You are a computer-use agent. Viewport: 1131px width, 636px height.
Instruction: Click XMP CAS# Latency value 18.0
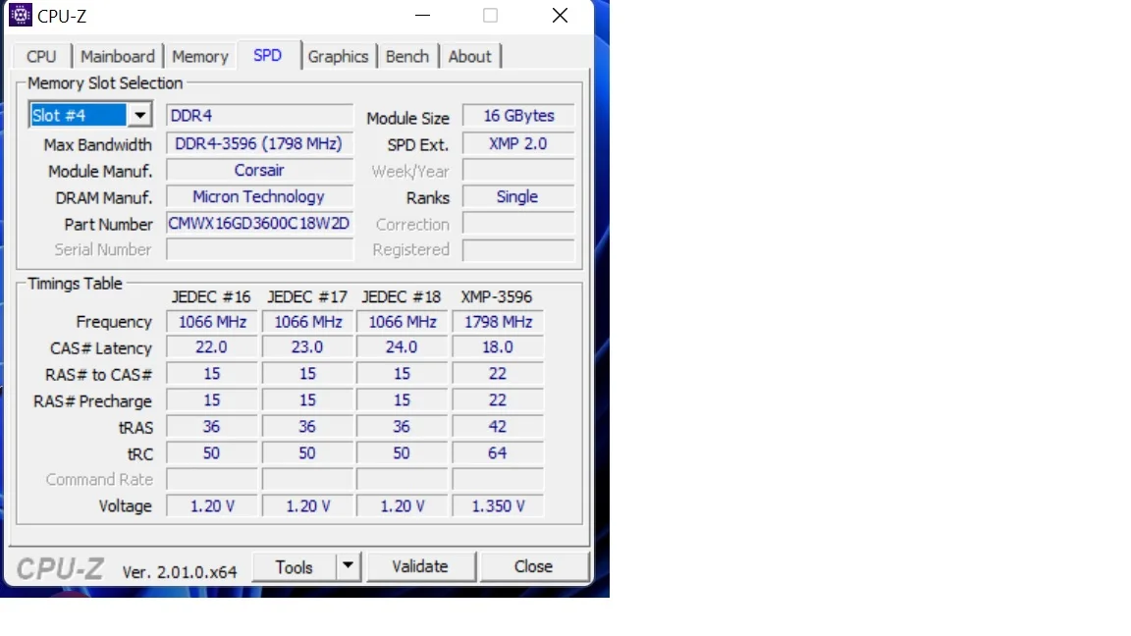point(498,347)
